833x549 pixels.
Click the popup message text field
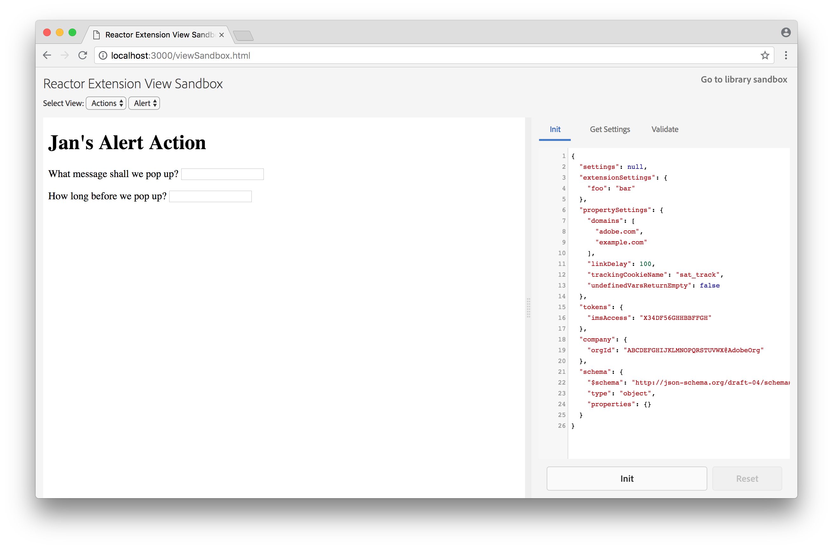click(222, 174)
